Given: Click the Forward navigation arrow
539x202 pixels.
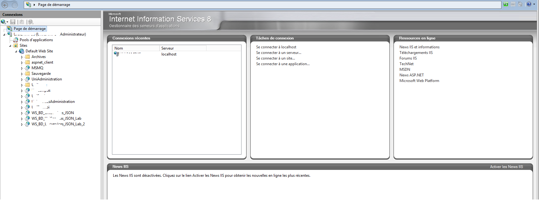Looking at the screenshot, I should click(14, 5).
